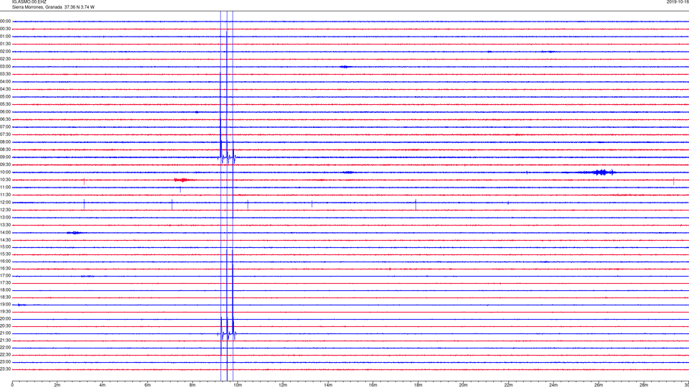This screenshot has width=689, height=388.
Task: Select the 8m axis tick label
Action: point(192,385)
